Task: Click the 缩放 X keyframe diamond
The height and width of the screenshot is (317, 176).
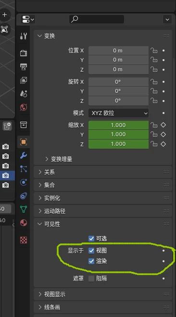Action: pyautogui.click(x=163, y=125)
